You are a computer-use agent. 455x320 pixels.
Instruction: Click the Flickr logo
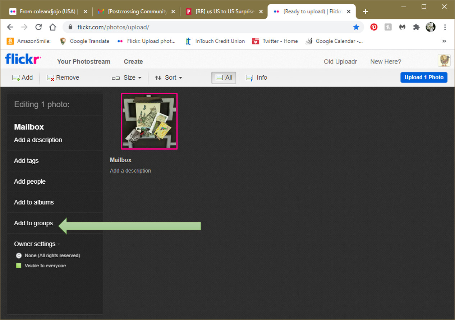click(x=23, y=60)
